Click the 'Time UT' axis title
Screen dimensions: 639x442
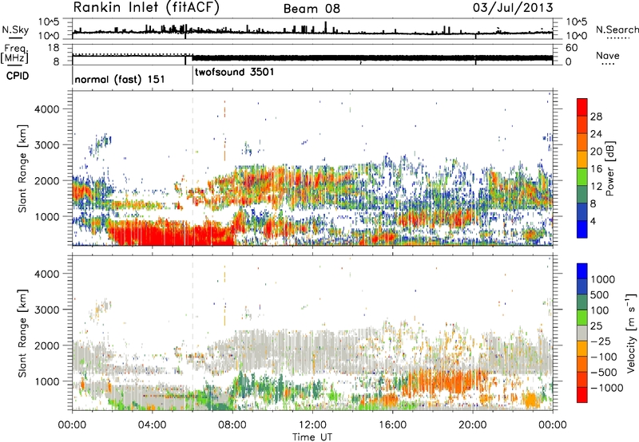(312, 437)
